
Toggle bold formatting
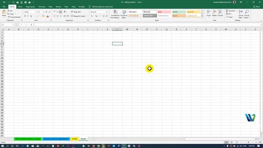[25, 16]
